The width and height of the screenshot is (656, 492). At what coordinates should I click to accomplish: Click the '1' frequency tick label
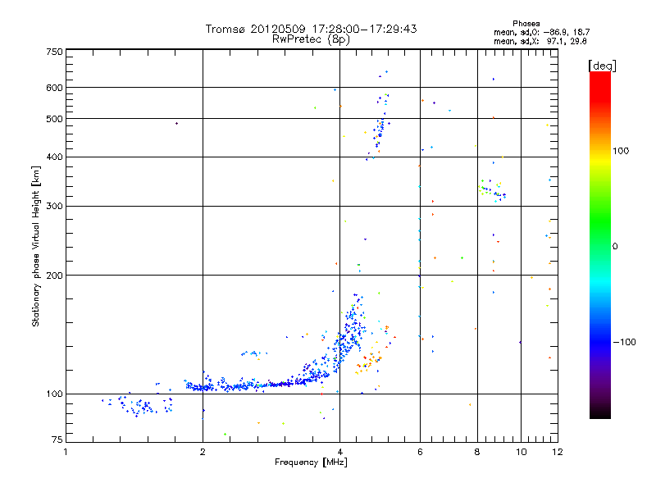point(66,452)
